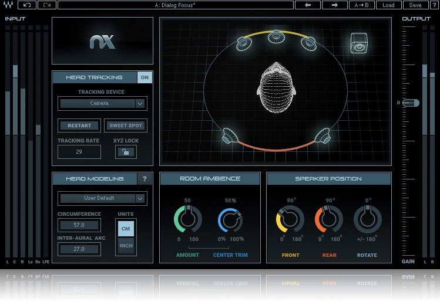Click the Load preset button

pos(388,5)
